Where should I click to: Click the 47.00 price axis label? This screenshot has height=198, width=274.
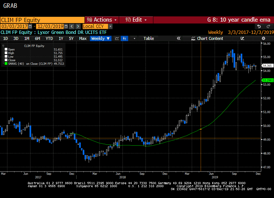(267, 167)
